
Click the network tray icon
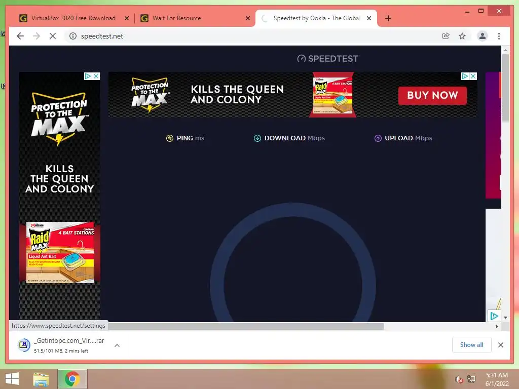[471, 379]
